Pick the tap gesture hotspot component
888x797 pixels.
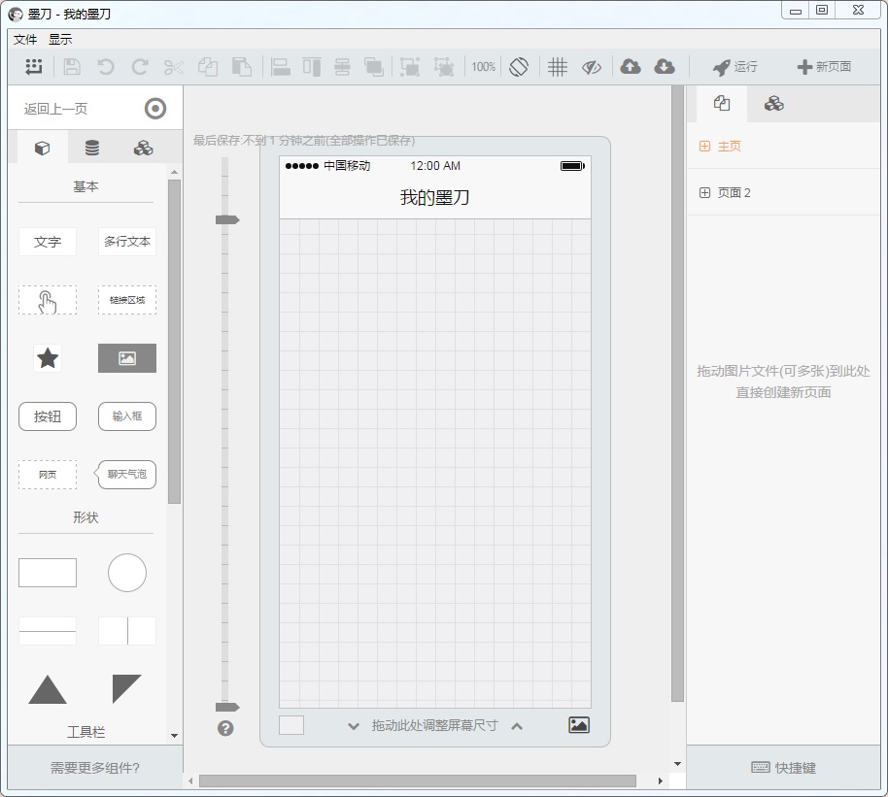(x=48, y=300)
